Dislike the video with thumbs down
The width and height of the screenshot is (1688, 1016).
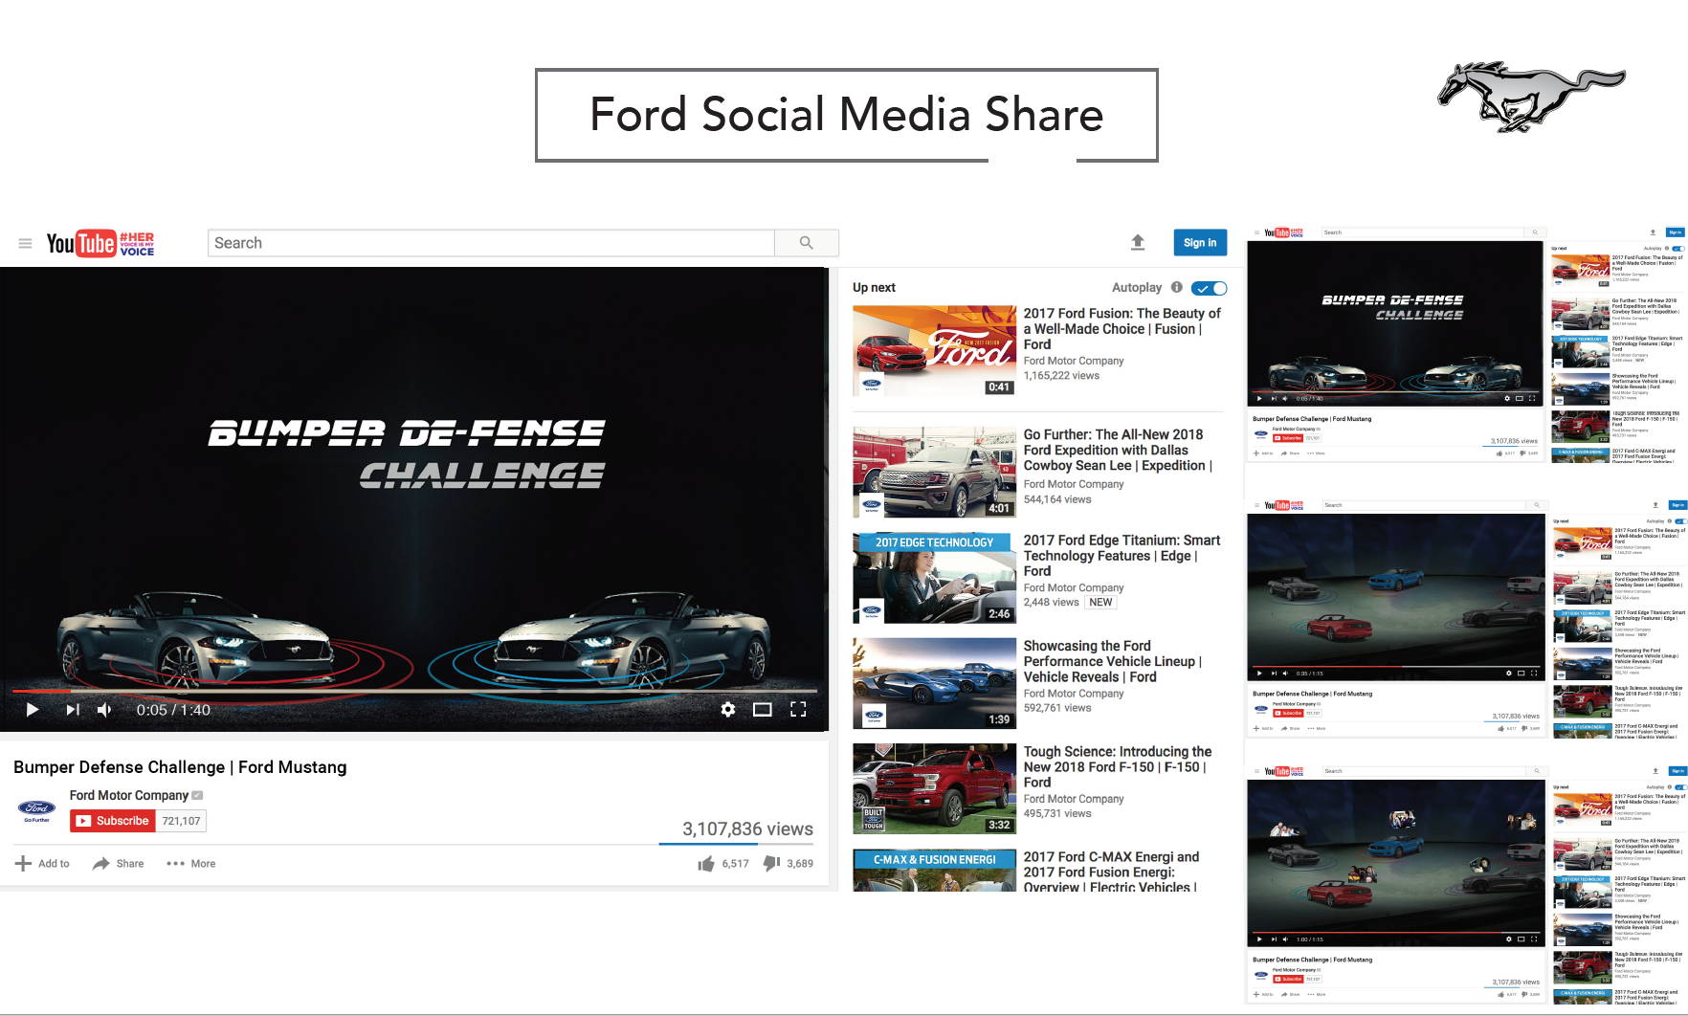point(772,864)
